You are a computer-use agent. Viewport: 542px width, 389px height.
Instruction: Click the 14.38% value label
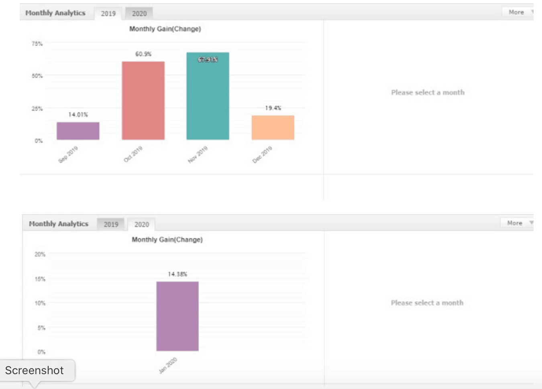click(x=177, y=274)
